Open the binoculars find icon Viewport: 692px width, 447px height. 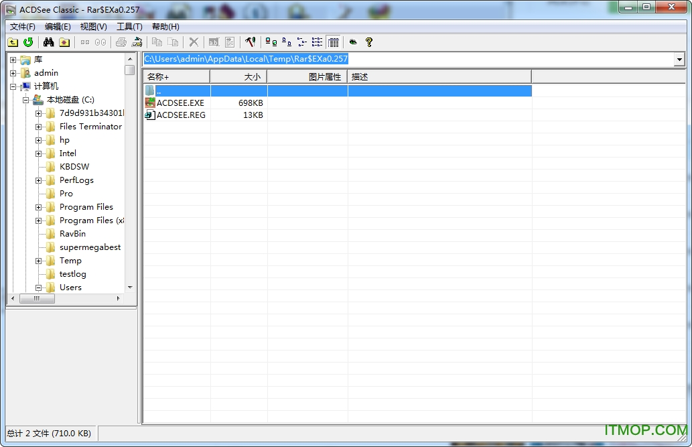click(48, 42)
